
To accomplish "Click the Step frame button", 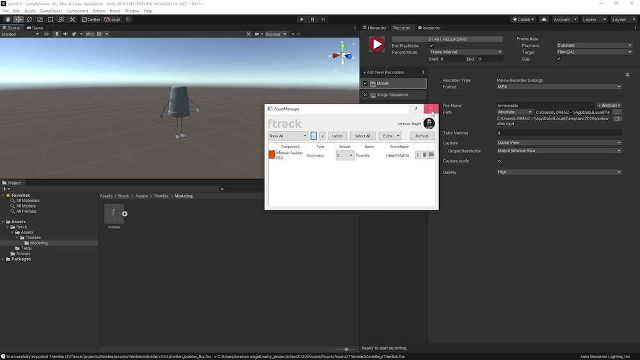I will pos(323,19).
